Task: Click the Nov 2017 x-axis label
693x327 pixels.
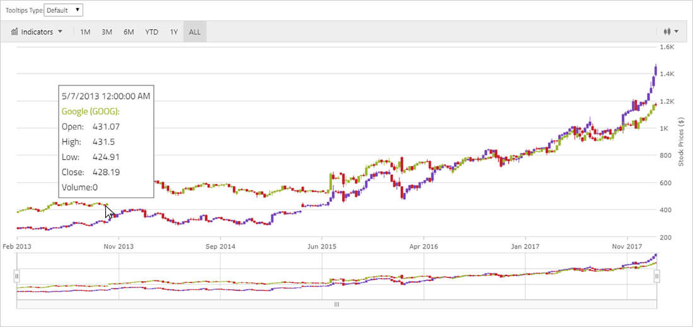Action: coord(628,247)
